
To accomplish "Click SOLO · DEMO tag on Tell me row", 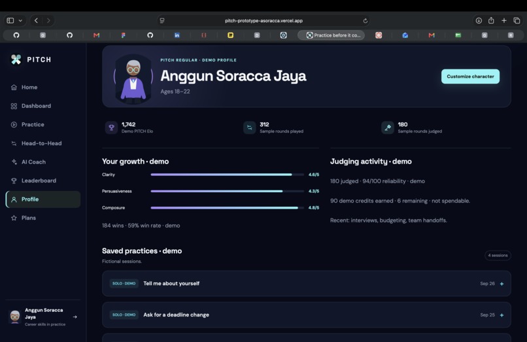I will tap(124, 284).
